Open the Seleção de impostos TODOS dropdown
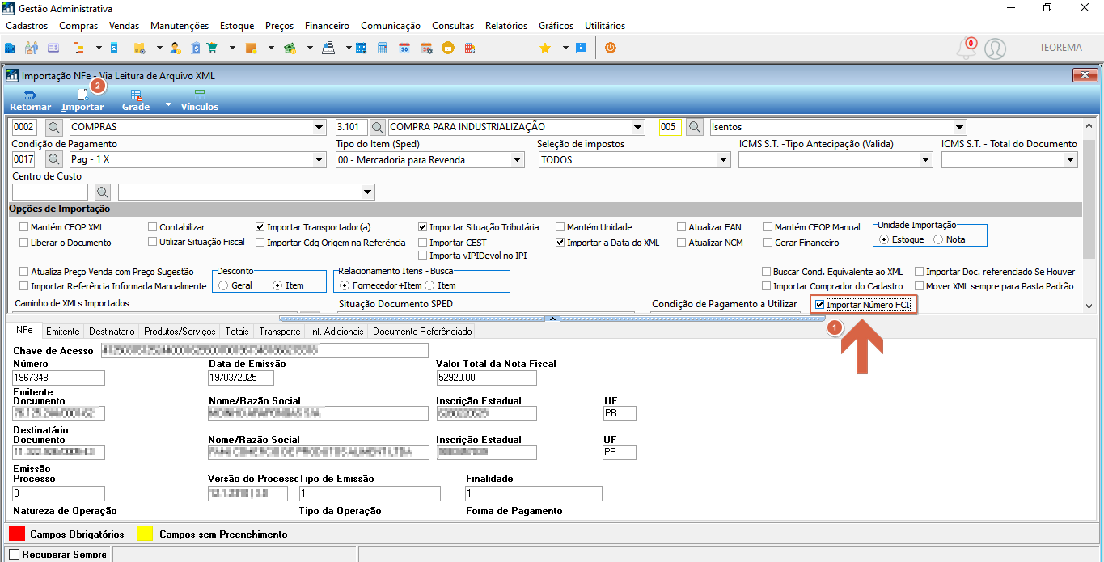 [723, 160]
